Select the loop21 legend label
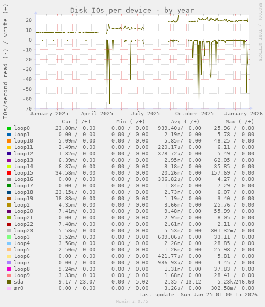Viewport: 265px width, 307px height. click(23, 218)
